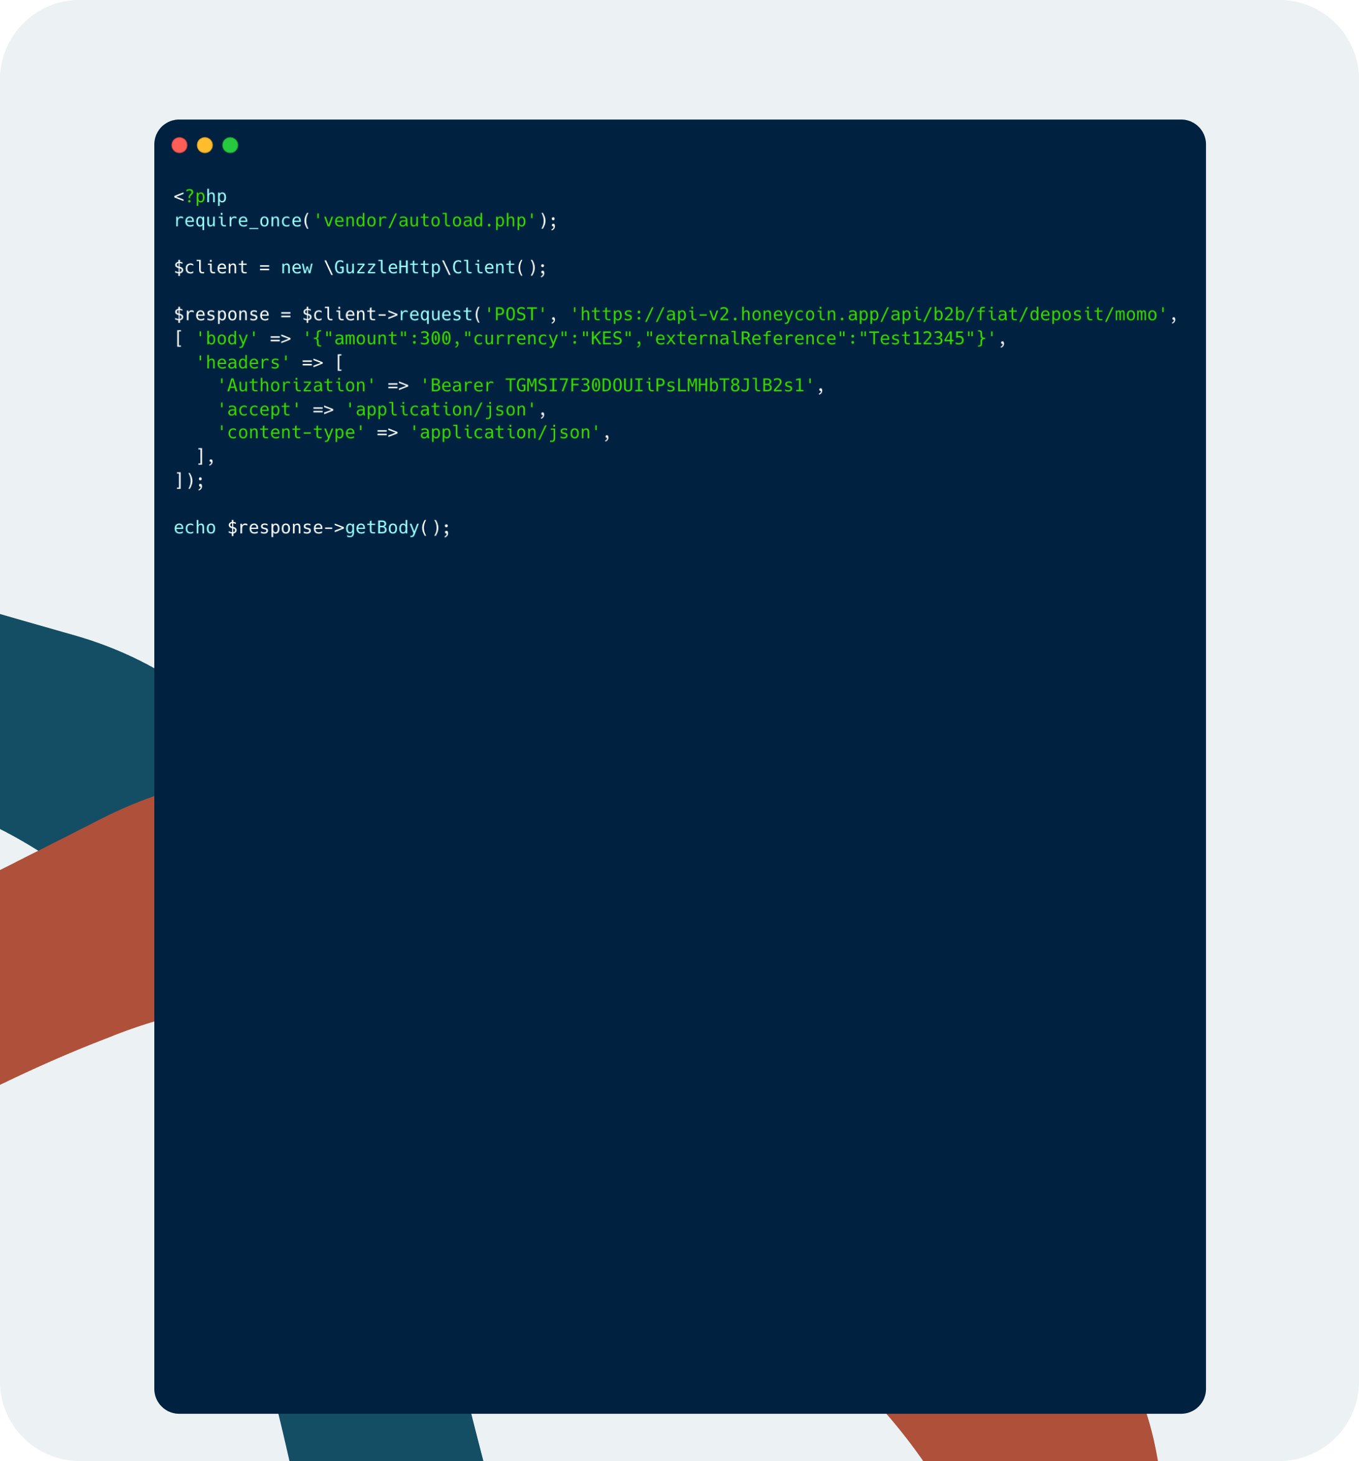Image resolution: width=1359 pixels, height=1461 pixels.
Task: Click the "Test12345" external reference value
Action: (x=917, y=338)
